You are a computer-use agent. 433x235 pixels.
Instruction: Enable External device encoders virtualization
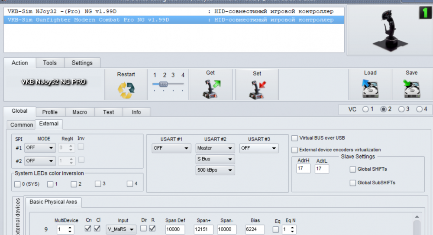click(294, 150)
